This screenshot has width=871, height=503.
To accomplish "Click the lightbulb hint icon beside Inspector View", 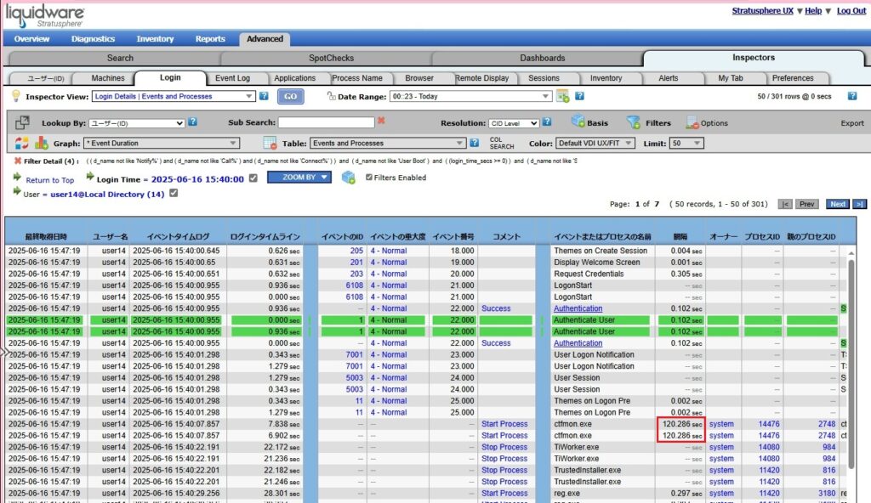I will (15, 96).
